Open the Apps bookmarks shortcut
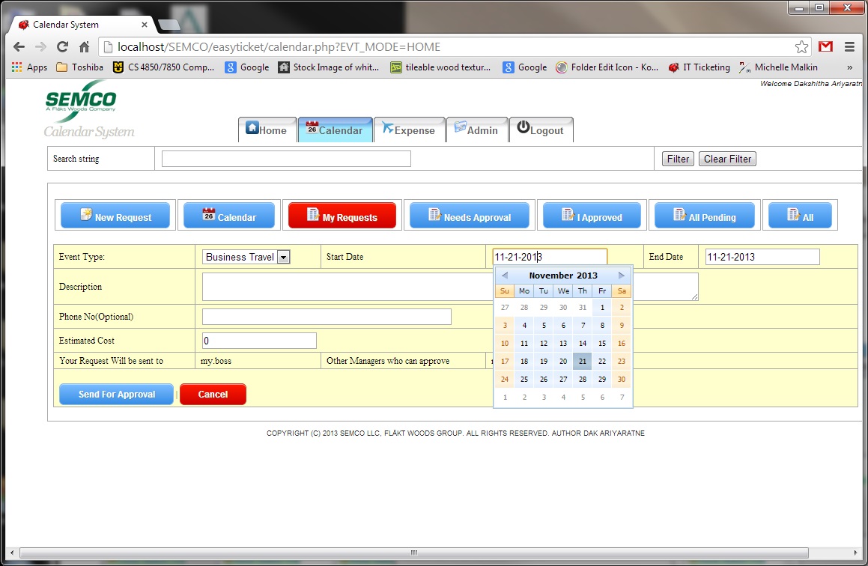The height and width of the screenshot is (566, 868). pyautogui.click(x=30, y=67)
